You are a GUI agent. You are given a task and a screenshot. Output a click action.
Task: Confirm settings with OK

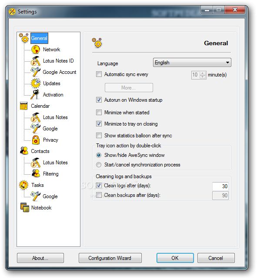[175, 258]
